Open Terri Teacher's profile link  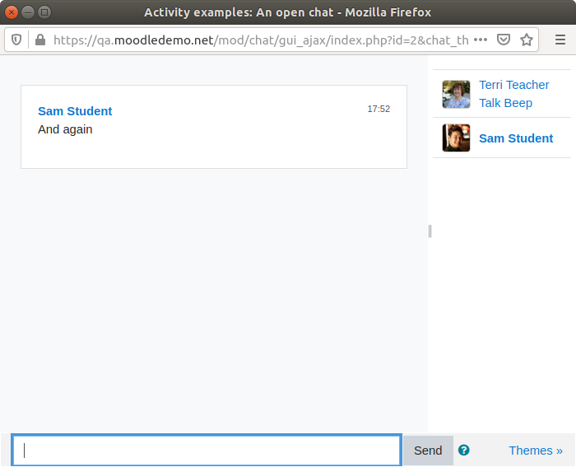pos(513,85)
